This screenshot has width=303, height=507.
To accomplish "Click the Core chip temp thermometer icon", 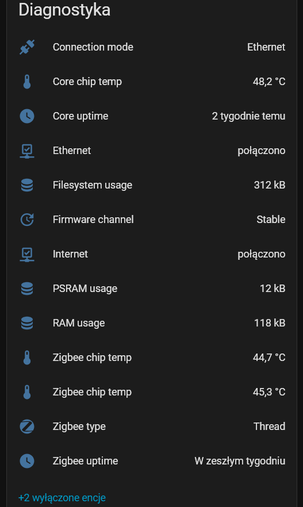I will pos(27,82).
